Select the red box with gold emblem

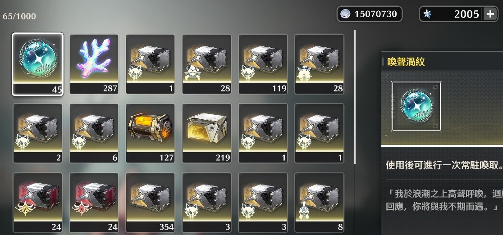37,202
